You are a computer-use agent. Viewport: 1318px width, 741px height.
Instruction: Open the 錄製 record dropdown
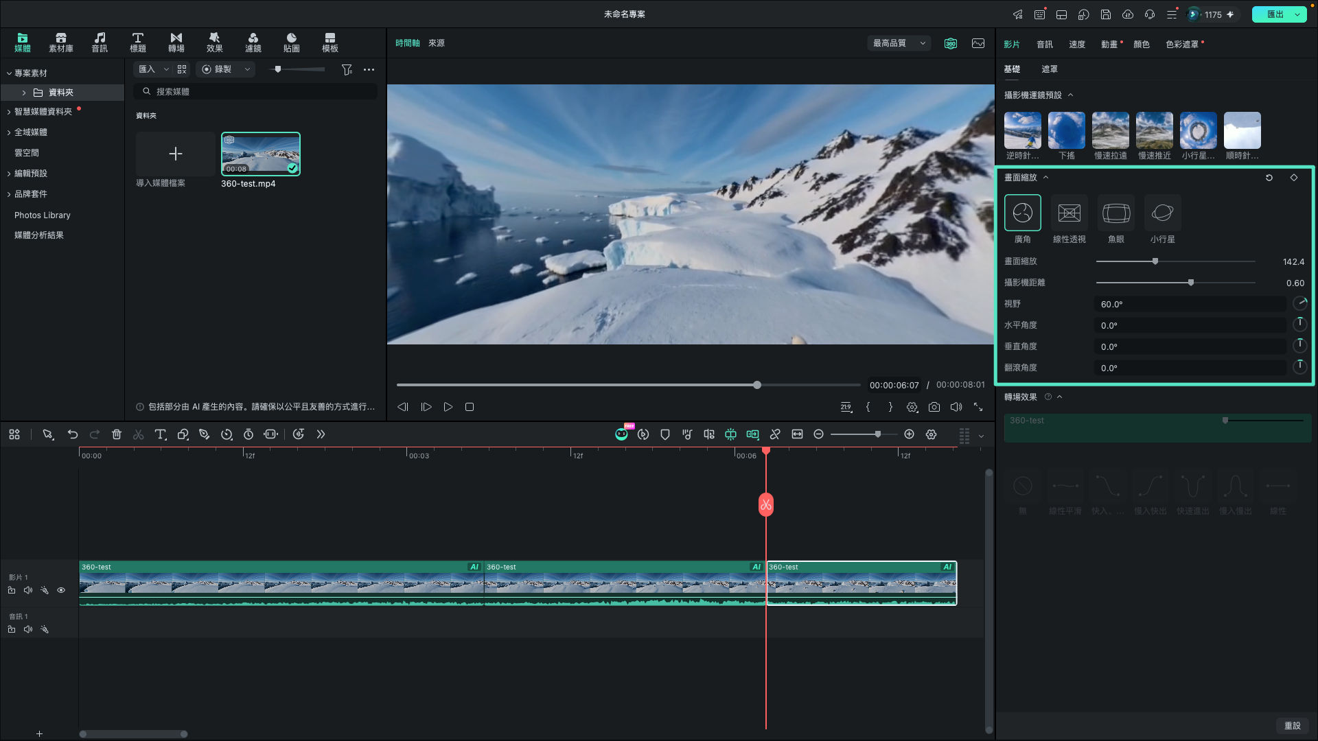point(225,69)
